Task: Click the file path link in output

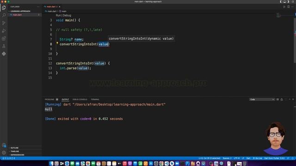Action: click(119, 105)
